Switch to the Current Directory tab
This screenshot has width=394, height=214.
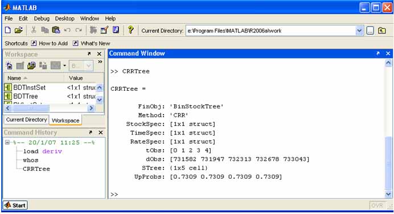click(26, 120)
